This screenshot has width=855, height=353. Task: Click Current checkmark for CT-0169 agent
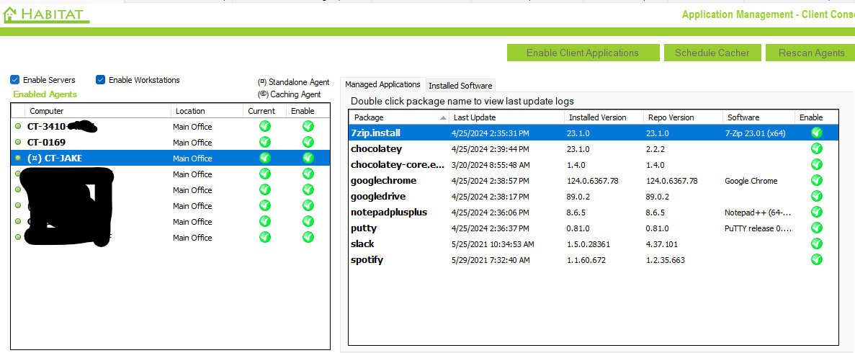coord(265,143)
